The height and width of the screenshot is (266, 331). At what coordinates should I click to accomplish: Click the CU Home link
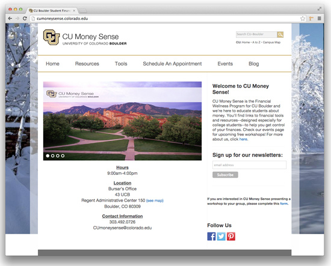(246, 43)
